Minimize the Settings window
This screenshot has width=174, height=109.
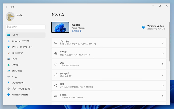[153, 6]
